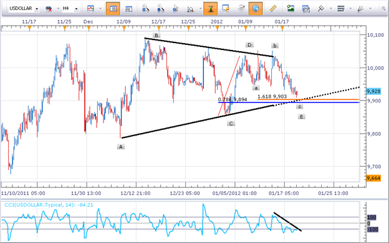Click the 01/09 orange timeline marker
This screenshot has width=389, height=243.
[x=246, y=28]
